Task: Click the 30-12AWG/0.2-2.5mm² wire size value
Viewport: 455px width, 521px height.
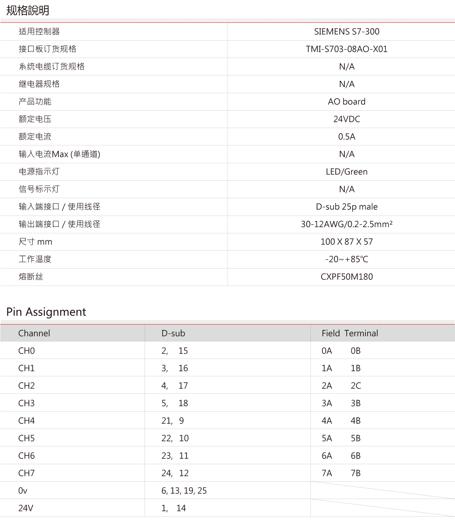Action: point(346,224)
